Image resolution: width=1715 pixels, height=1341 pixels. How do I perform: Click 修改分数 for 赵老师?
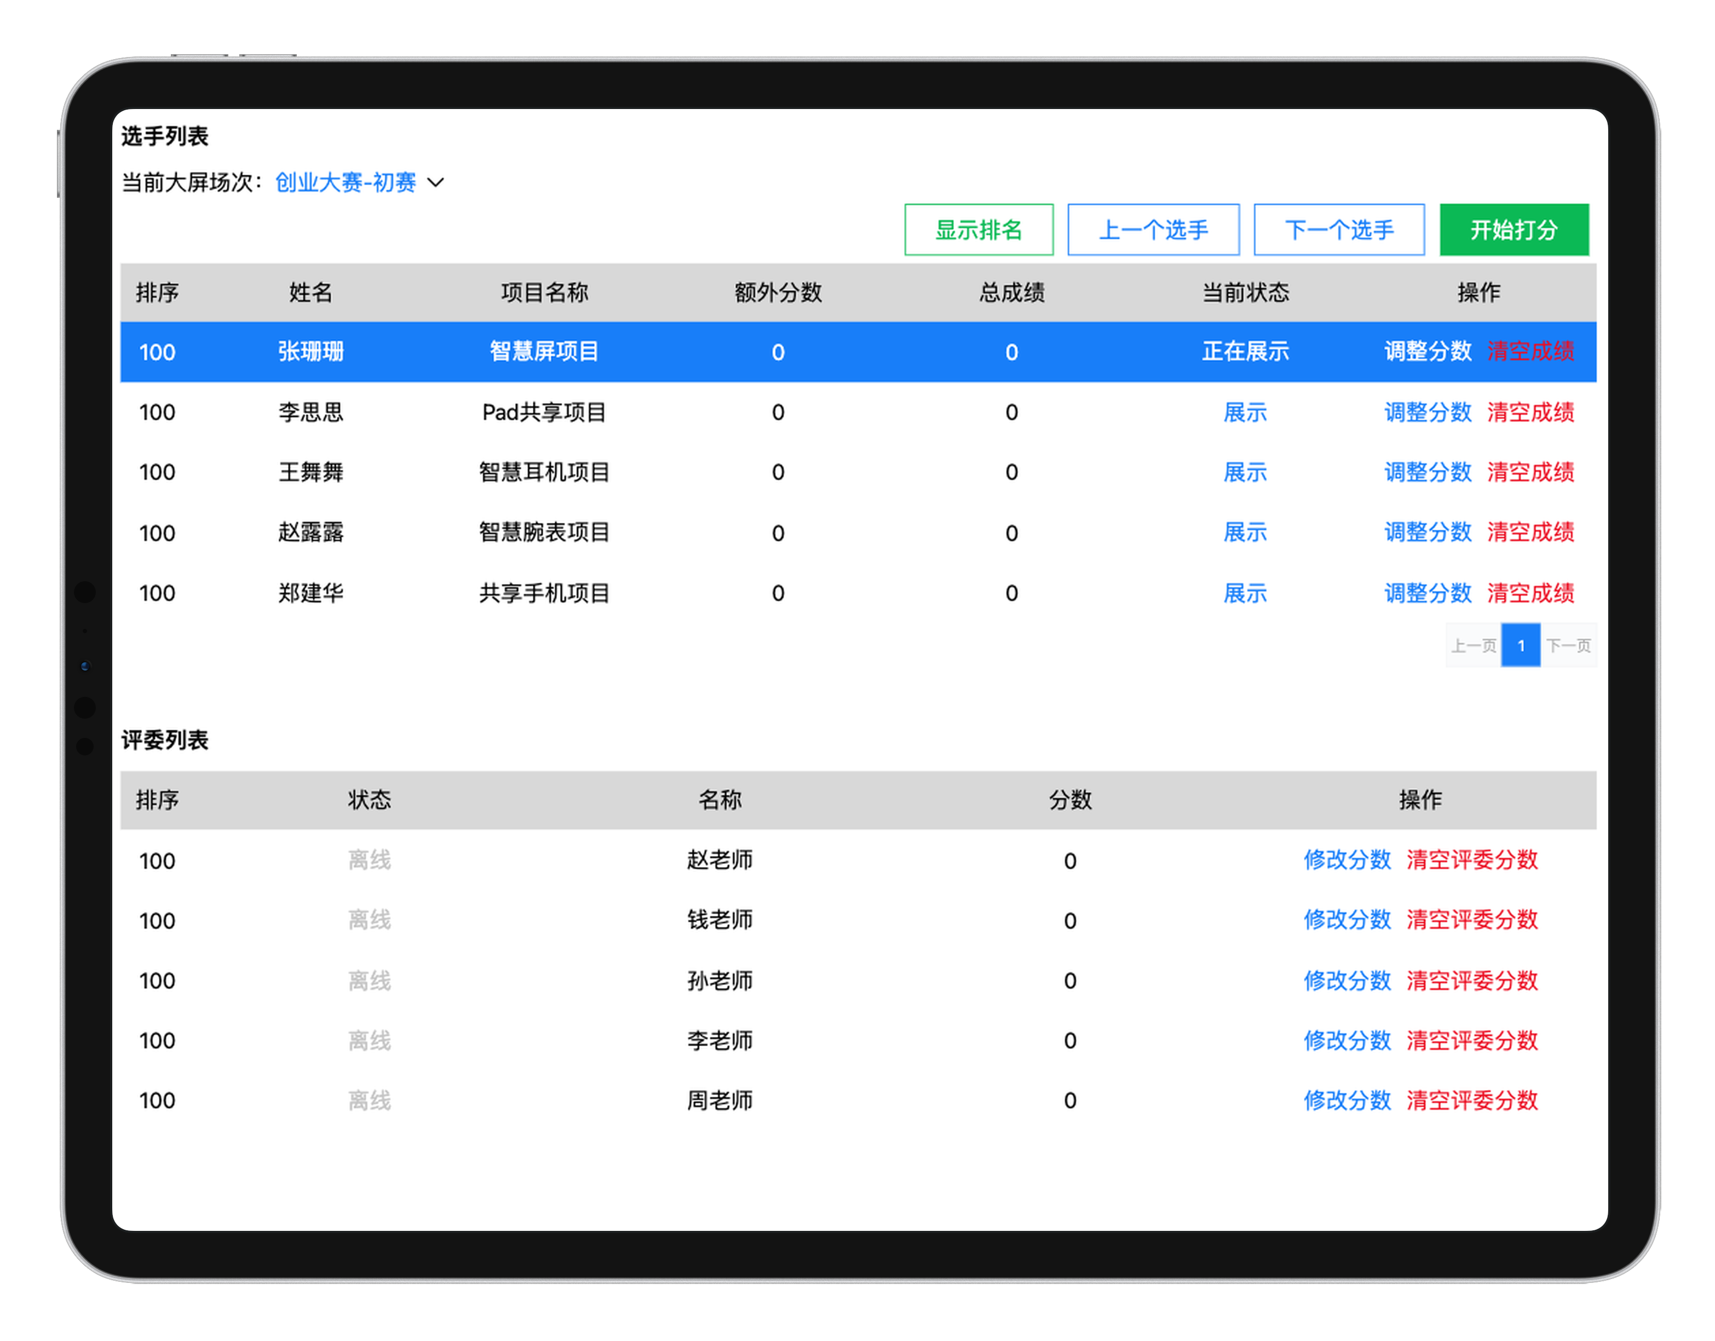point(1346,860)
